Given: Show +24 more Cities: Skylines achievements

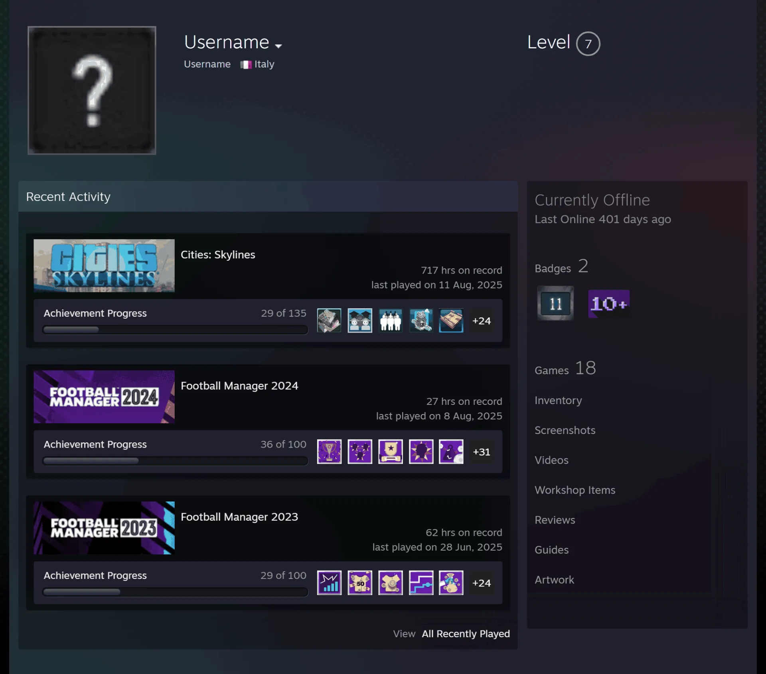Looking at the screenshot, I should 482,321.
